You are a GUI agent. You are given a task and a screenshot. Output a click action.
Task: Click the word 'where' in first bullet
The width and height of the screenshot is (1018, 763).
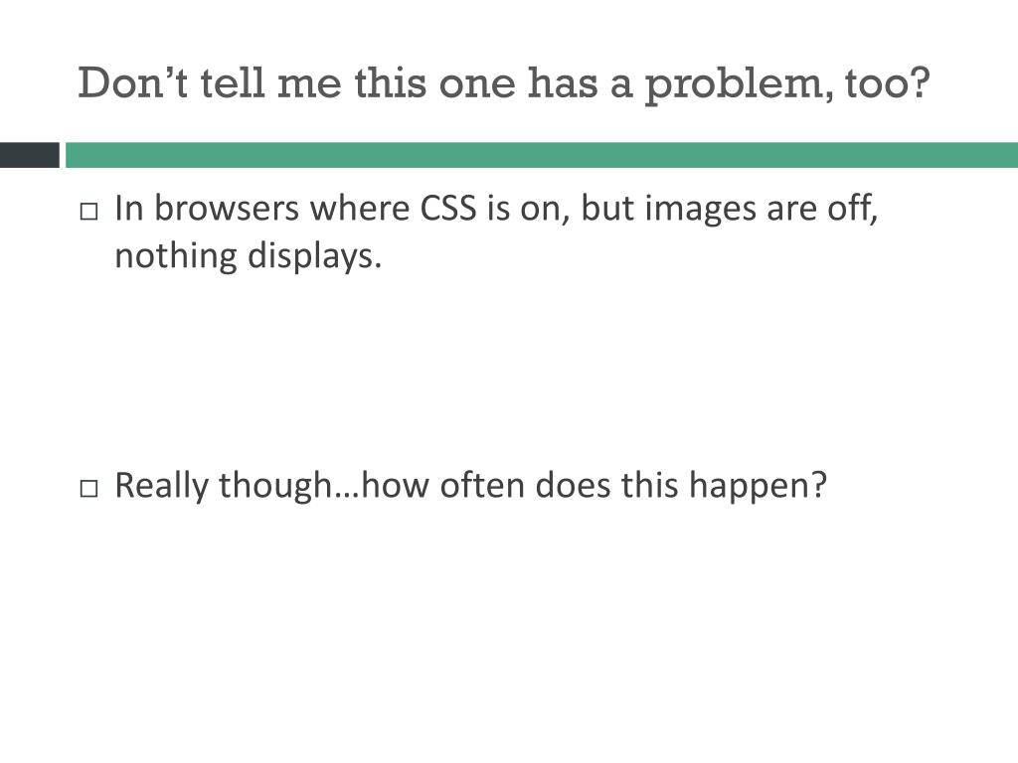point(360,209)
